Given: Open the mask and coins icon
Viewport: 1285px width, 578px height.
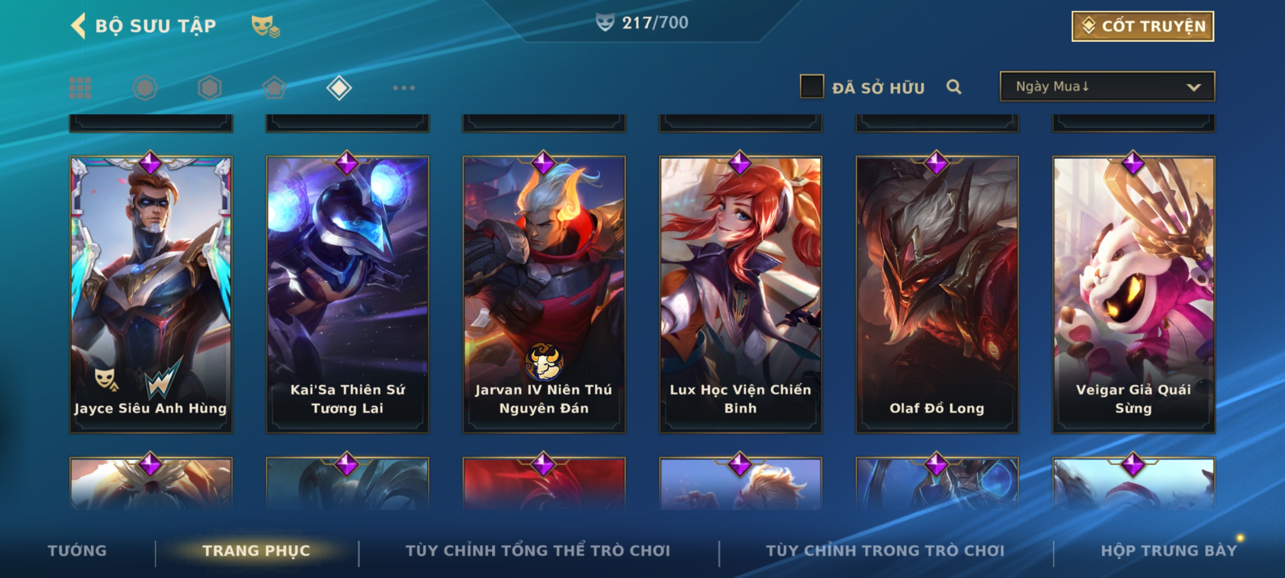Looking at the screenshot, I should pyautogui.click(x=266, y=26).
